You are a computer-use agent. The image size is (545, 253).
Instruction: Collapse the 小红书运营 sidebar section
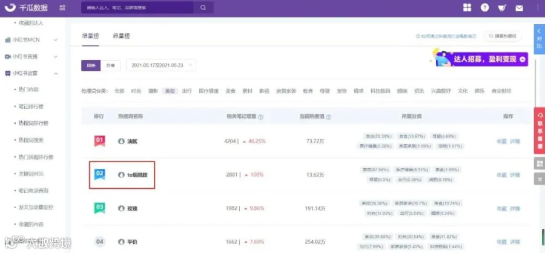pos(32,73)
